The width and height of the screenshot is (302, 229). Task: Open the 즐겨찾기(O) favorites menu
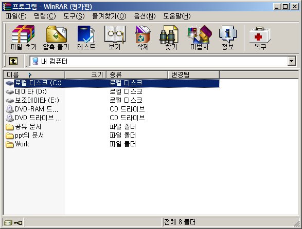[109, 16]
